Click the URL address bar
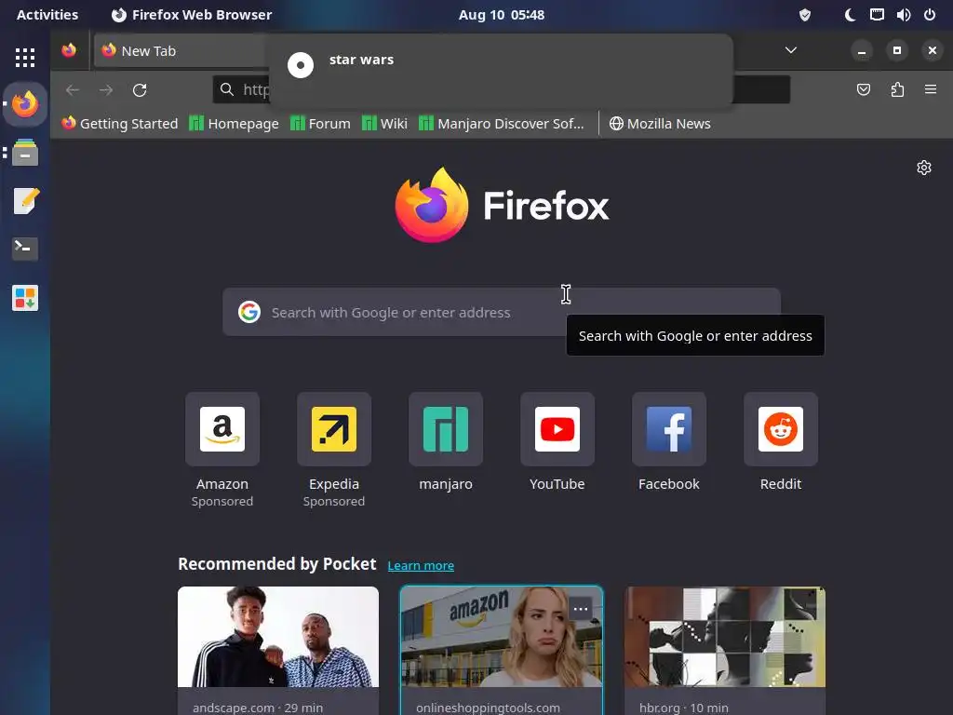The width and height of the screenshot is (953, 715). point(502,90)
